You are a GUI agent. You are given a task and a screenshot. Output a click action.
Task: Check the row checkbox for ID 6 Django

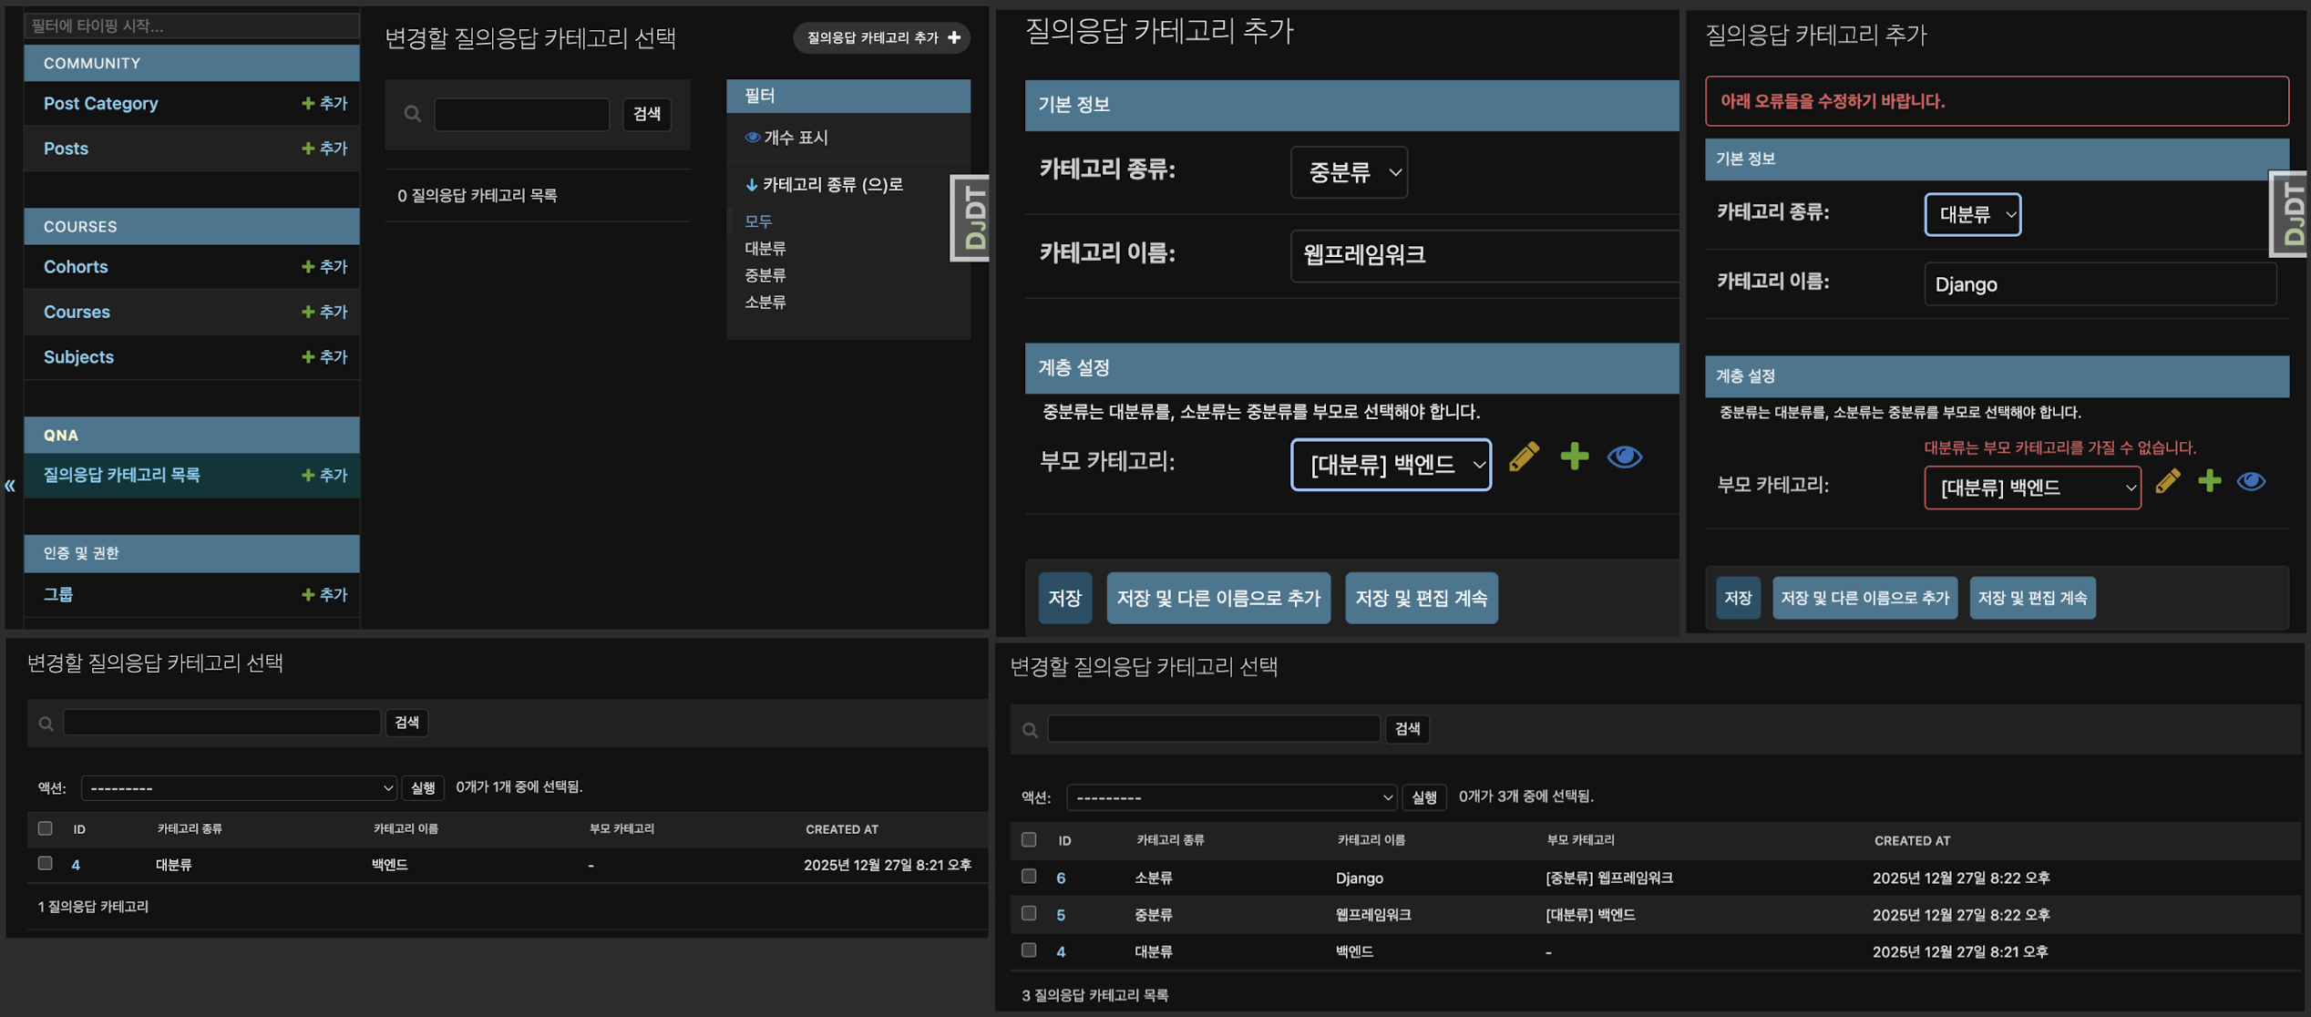(1029, 876)
